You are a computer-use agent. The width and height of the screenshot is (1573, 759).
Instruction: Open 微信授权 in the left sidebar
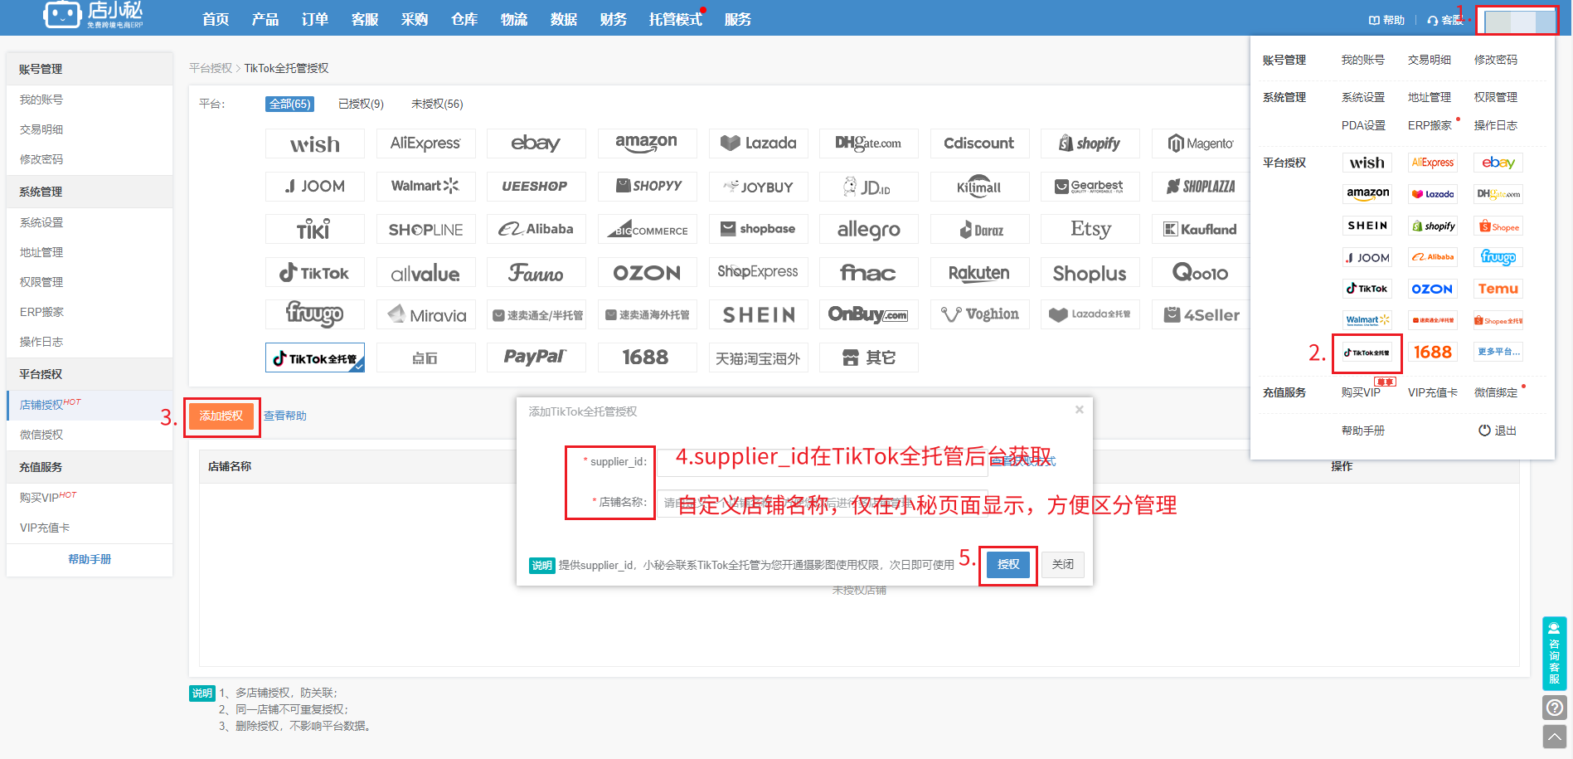tap(41, 435)
